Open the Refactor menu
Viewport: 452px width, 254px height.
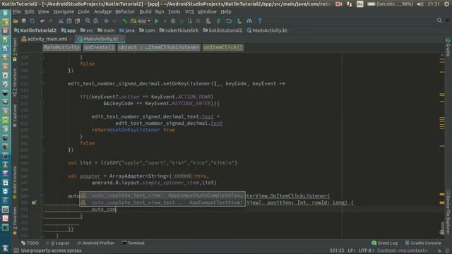[x=125, y=12]
